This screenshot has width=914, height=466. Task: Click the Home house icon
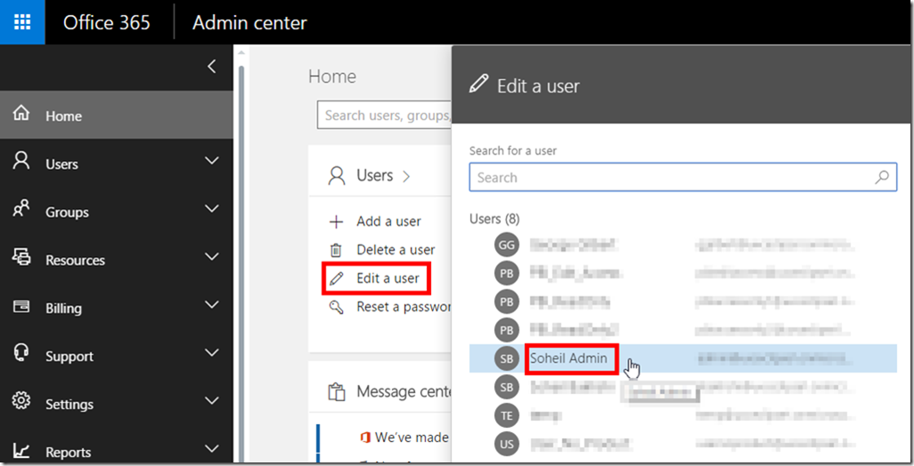(21, 112)
